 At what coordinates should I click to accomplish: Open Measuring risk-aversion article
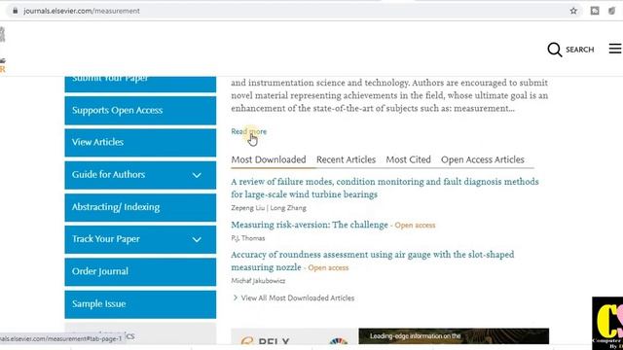[310, 225]
